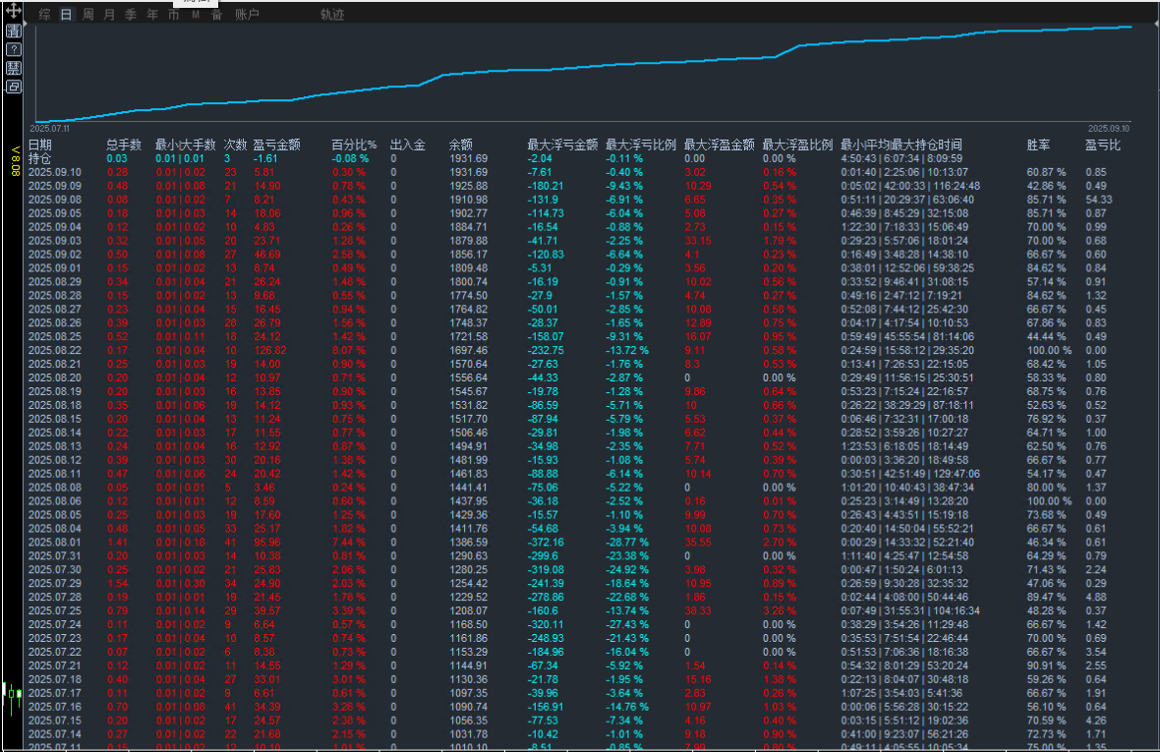1160x752 pixels.
Task: Open help via the question mark icon
Action: [x=14, y=49]
